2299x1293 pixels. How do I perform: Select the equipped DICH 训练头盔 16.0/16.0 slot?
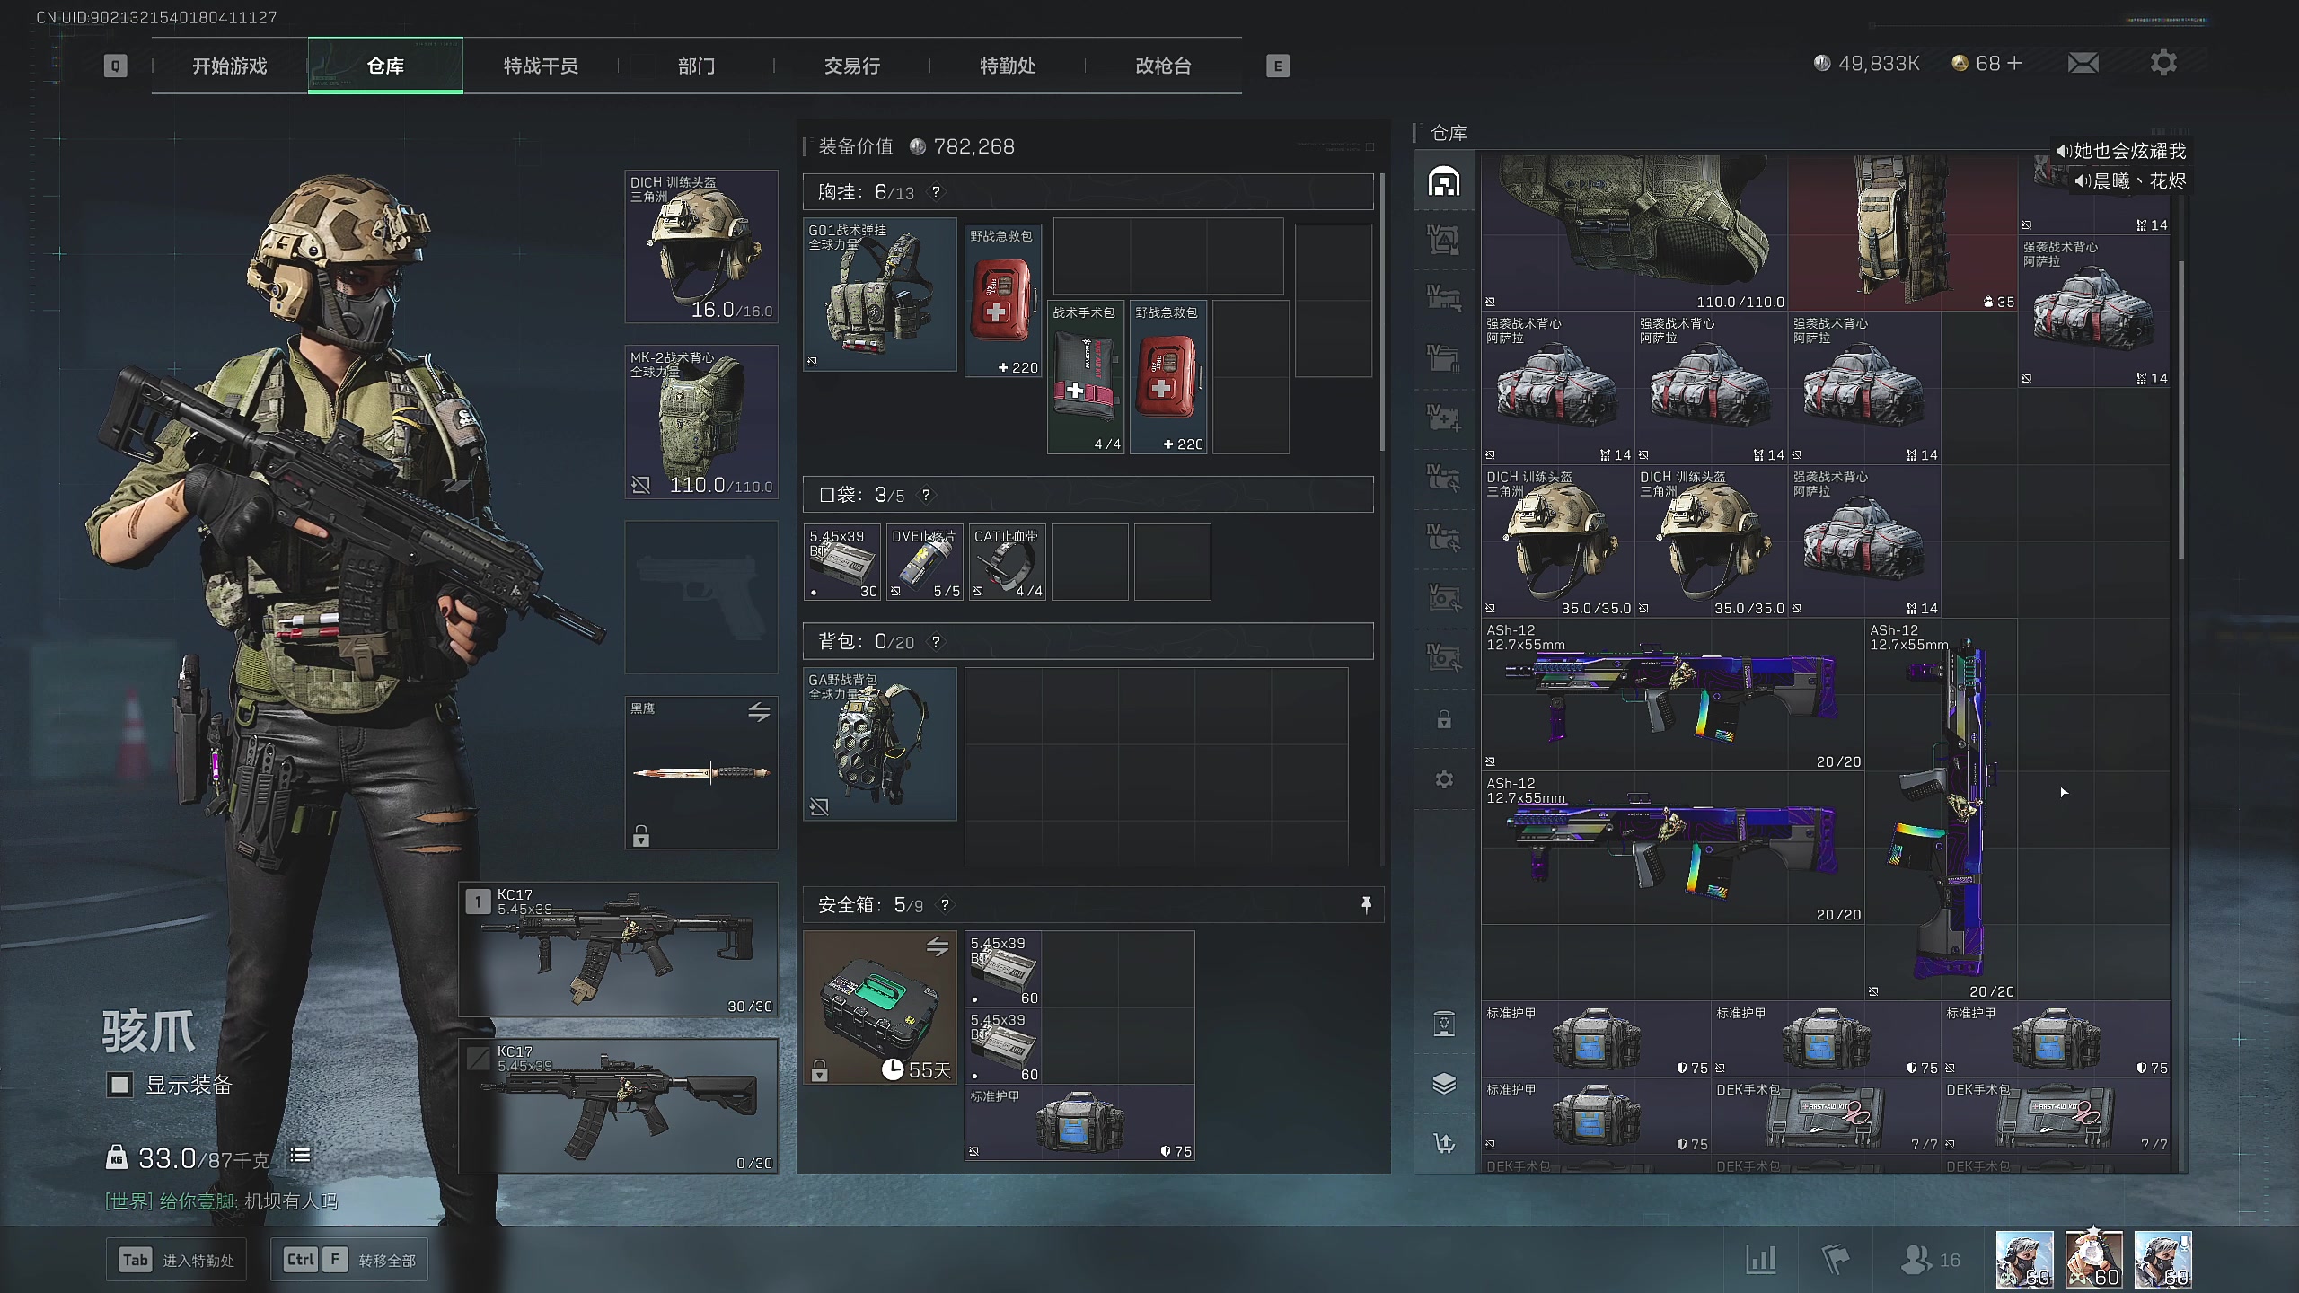[701, 247]
